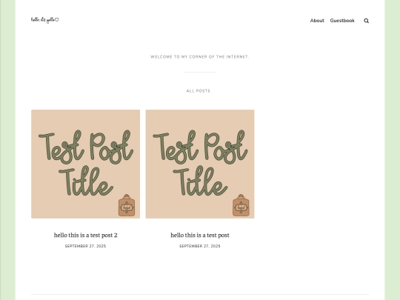Click the left green page margin
This screenshot has height=300, width=400.
7,150
